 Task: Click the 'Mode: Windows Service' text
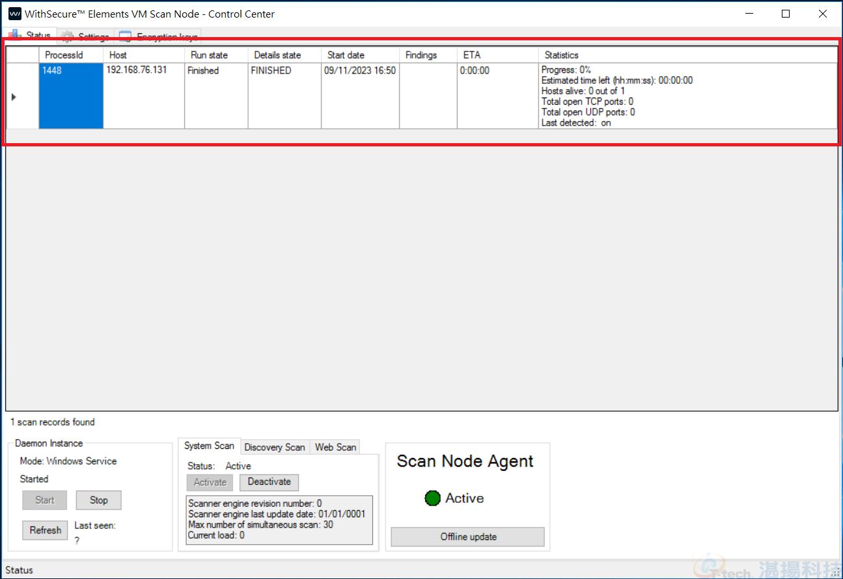(68, 461)
